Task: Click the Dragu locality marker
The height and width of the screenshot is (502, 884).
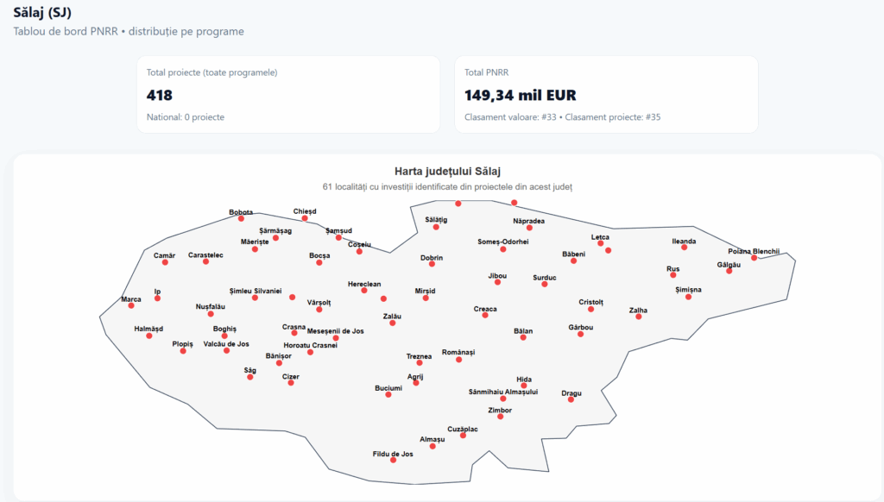Action: 571,399
